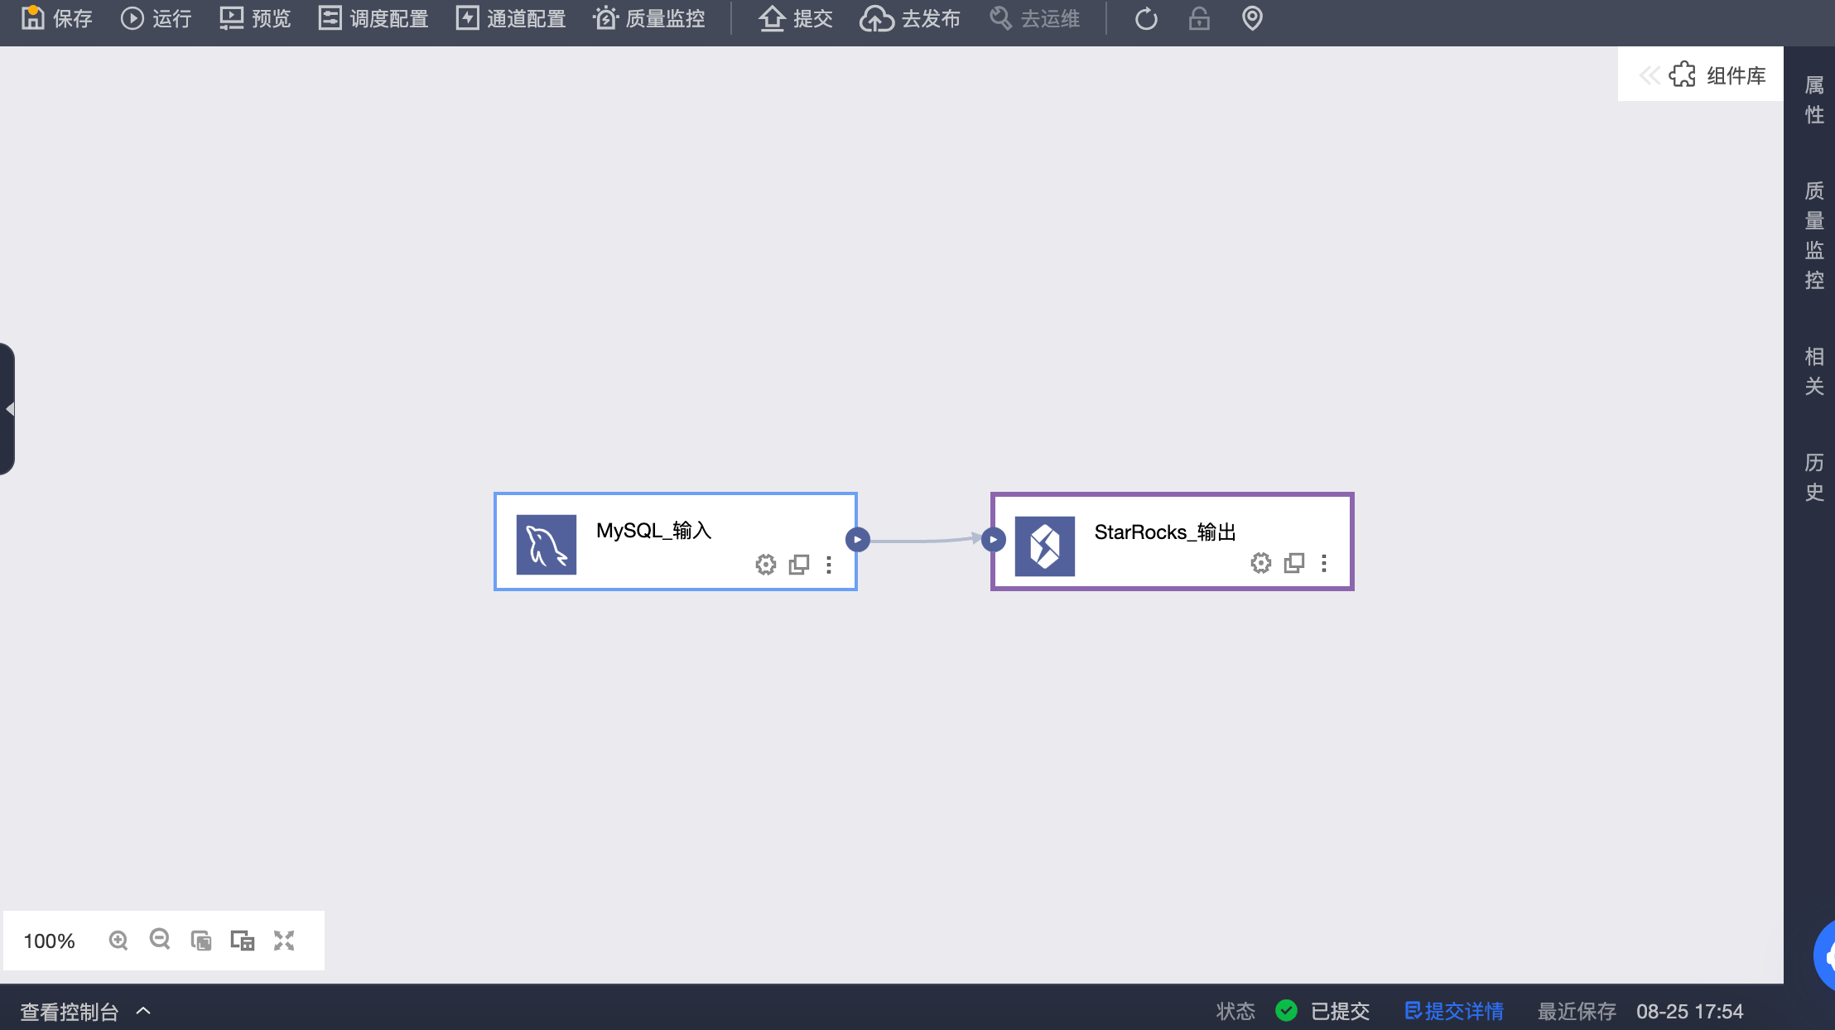Image resolution: width=1835 pixels, height=1030 pixels.
Task: Click the Save icon in toolbar
Action: [32, 17]
